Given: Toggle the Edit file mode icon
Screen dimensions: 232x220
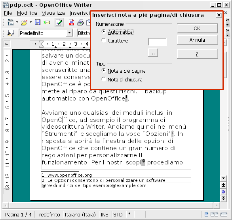Looking at the screenshot, I should click(x=59, y=22).
